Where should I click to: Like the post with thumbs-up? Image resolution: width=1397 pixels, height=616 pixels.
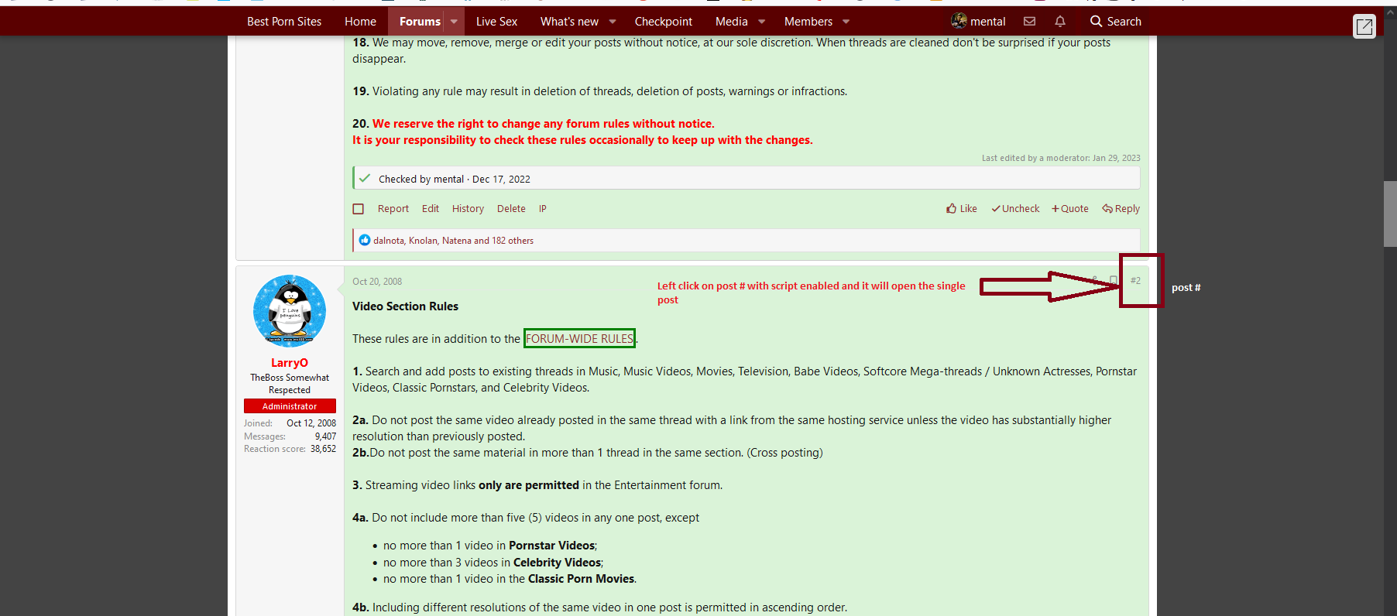coord(961,209)
